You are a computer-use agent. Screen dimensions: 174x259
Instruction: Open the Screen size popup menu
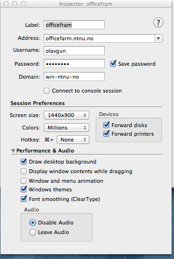(66, 115)
